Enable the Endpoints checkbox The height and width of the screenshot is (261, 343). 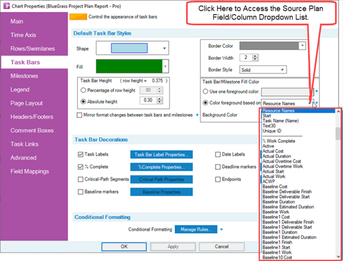pyautogui.click(x=218, y=180)
